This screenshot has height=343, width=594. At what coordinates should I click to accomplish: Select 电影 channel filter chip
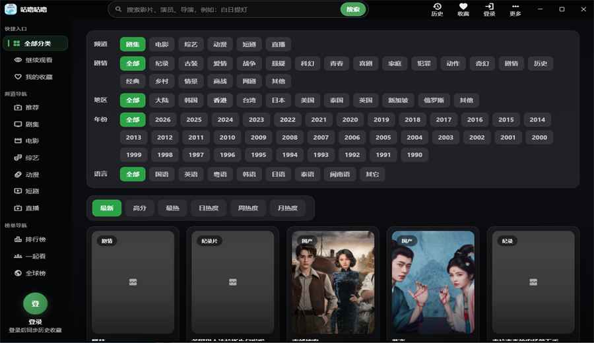[x=162, y=44]
